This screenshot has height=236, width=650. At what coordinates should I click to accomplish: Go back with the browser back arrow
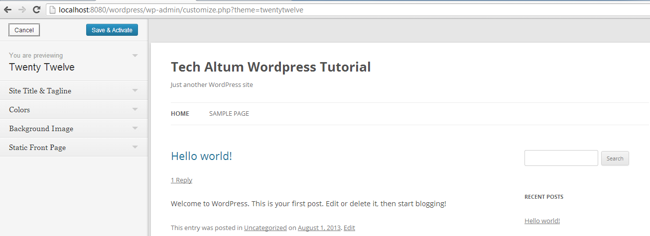[8, 9]
